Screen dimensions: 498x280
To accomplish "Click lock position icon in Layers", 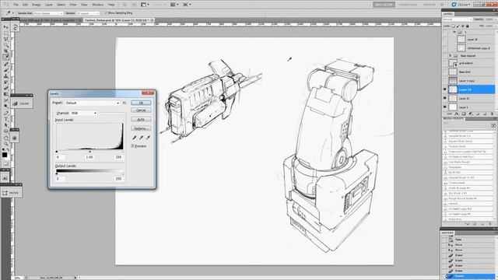I will click(463, 26).
